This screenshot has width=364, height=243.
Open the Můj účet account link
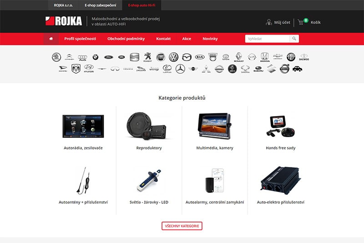click(278, 22)
